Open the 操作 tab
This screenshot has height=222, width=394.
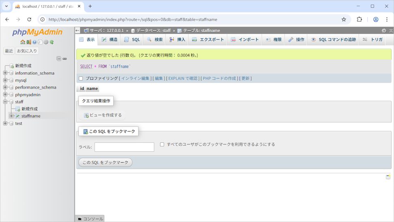(x=296, y=39)
